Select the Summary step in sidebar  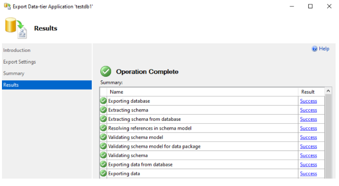pos(14,73)
